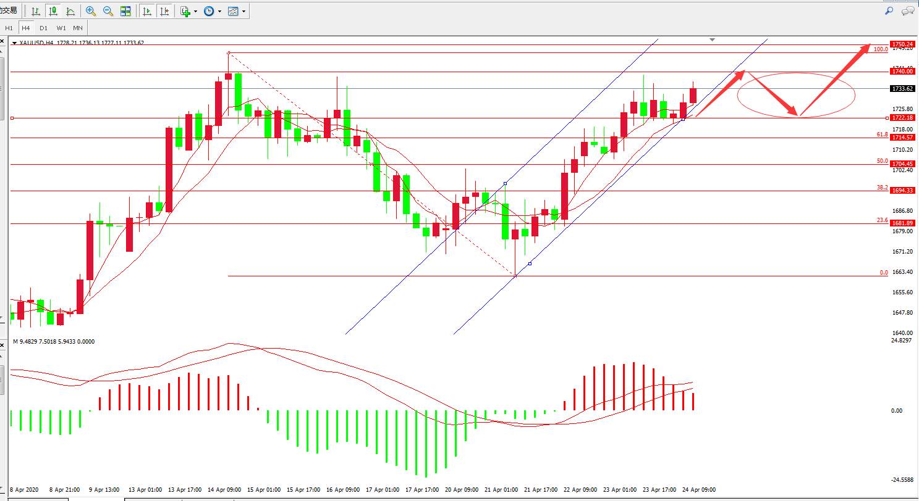Select the 1750.24 price level label
This screenshot has width=919, height=501.
click(902, 44)
